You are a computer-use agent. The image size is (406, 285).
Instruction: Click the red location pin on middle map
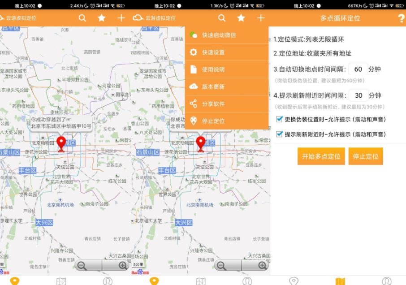pyautogui.click(x=201, y=144)
